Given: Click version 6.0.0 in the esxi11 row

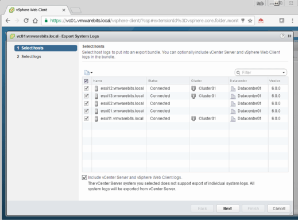Looking at the screenshot, I should click(x=276, y=119).
